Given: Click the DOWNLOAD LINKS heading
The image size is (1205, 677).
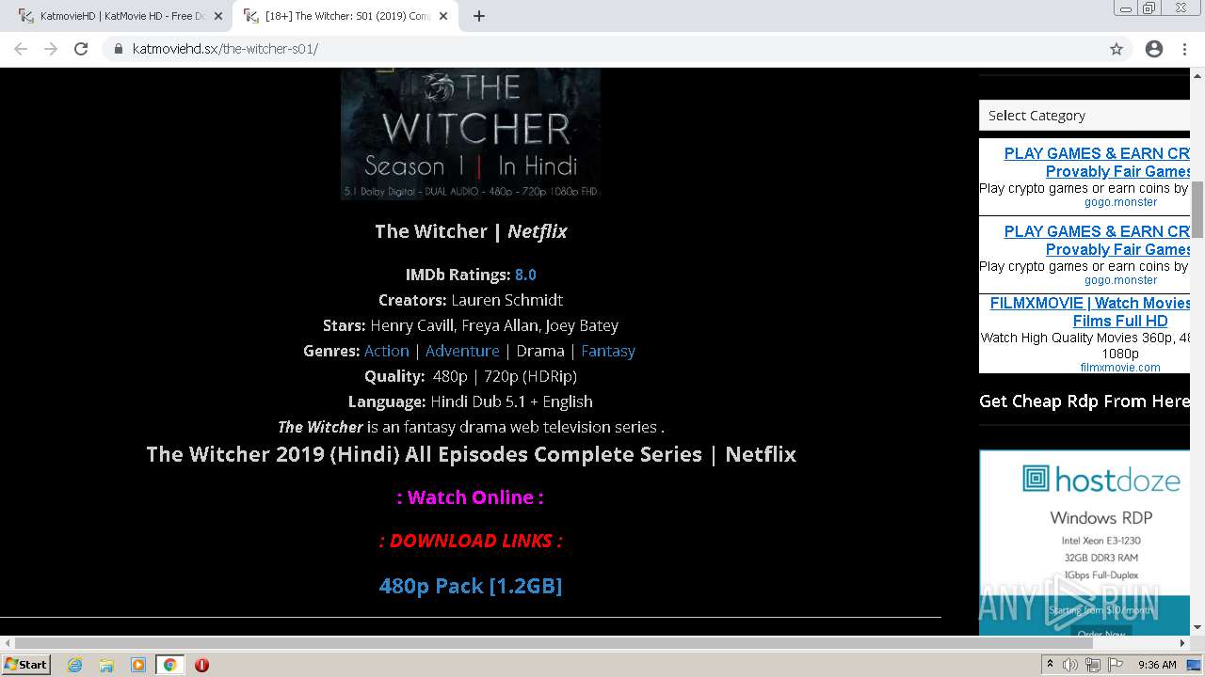Looking at the screenshot, I should (471, 541).
